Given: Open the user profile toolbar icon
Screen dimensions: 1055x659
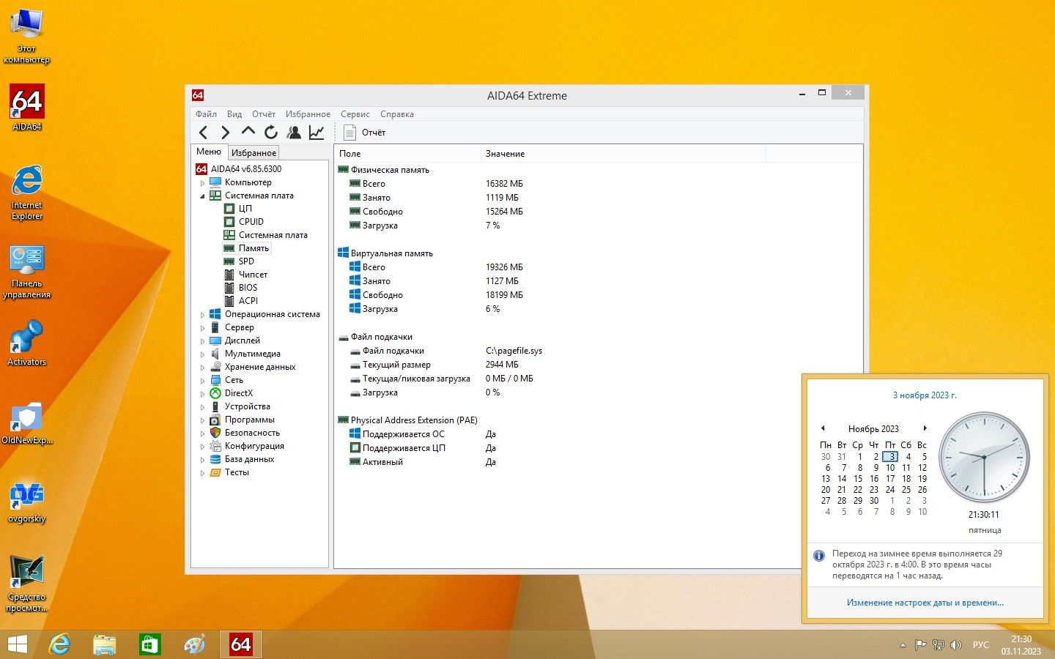Looking at the screenshot, I should coord(294,133).
